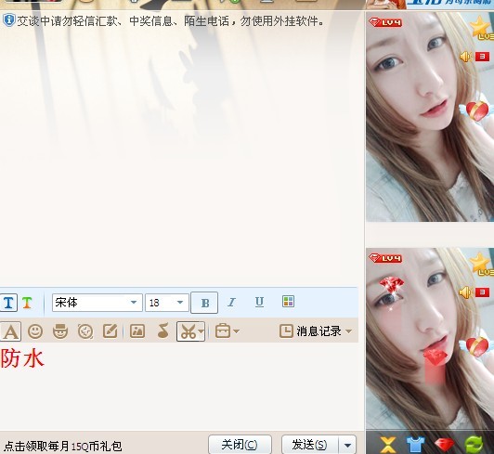The height and width of the screenshot is (454, 494).
Task: Click the winged heart gift on upper avatar
Action: coord(476,110)
